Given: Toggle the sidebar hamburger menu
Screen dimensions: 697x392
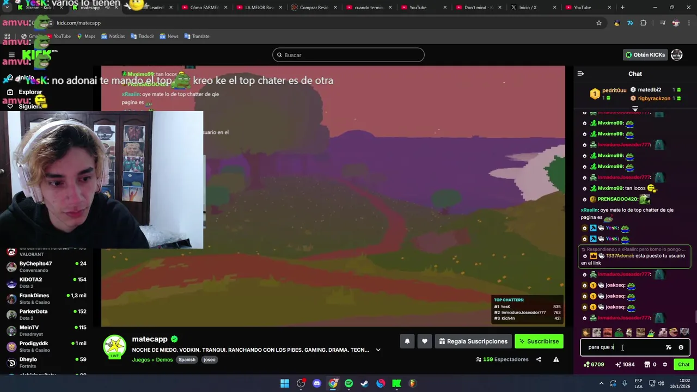Looking at the screenshot, I should click(11, 55).
